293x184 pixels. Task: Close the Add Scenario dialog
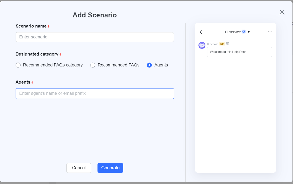pyautogui.click(x=282, y=12)
